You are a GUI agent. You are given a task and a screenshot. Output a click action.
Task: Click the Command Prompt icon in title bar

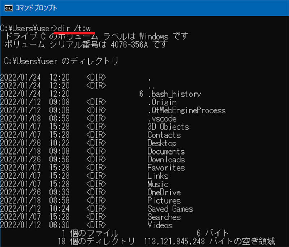[6, 7]
